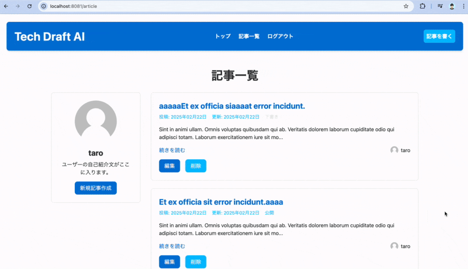Open the browser profile avatar icon
This screenshot has height=269, width=468.
(x=451, y=6)
